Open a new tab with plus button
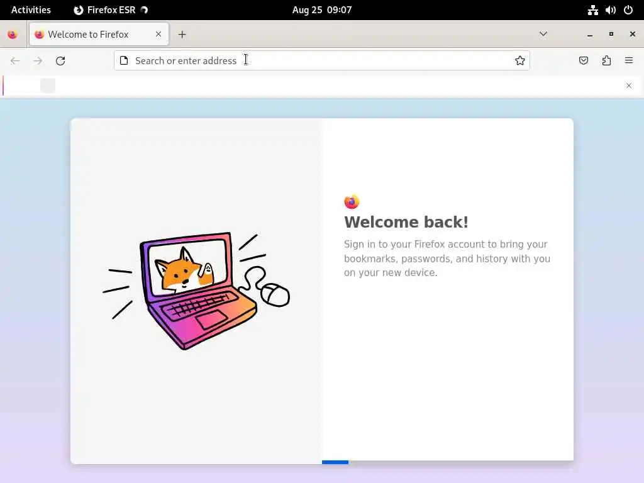The height and width of the screenshot is (483, 644). click(182, 35)
